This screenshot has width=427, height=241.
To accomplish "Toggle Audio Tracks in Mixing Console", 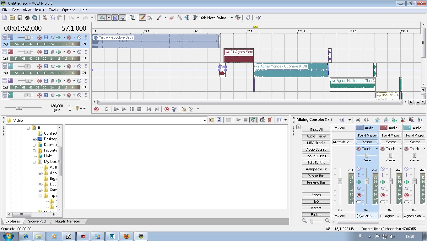I will [x=316, y=136].
